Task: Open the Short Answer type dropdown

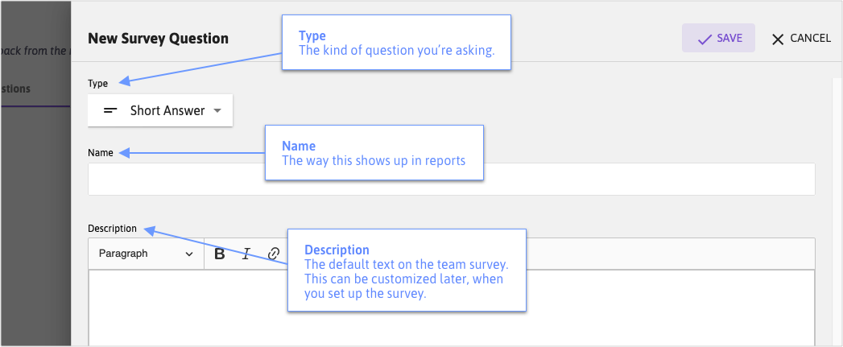Action: (160, 110)
